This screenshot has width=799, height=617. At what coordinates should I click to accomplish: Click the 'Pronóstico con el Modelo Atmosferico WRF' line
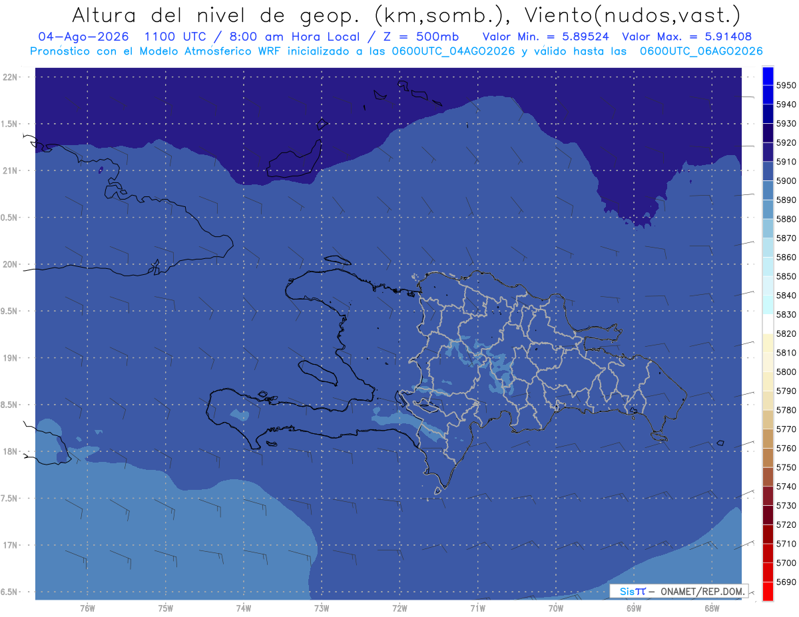[156, 51]
